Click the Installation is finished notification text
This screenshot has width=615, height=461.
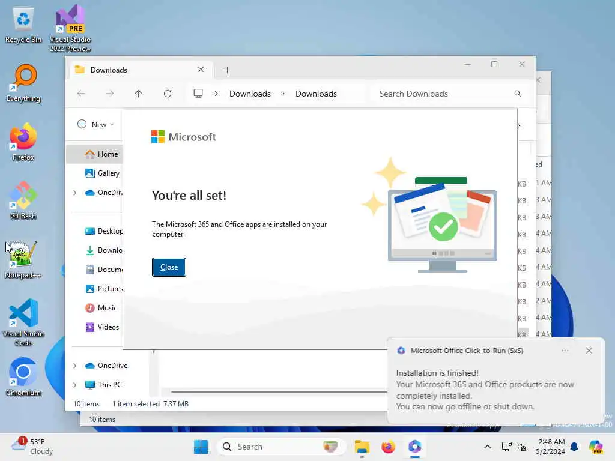[x=437, y=373]
